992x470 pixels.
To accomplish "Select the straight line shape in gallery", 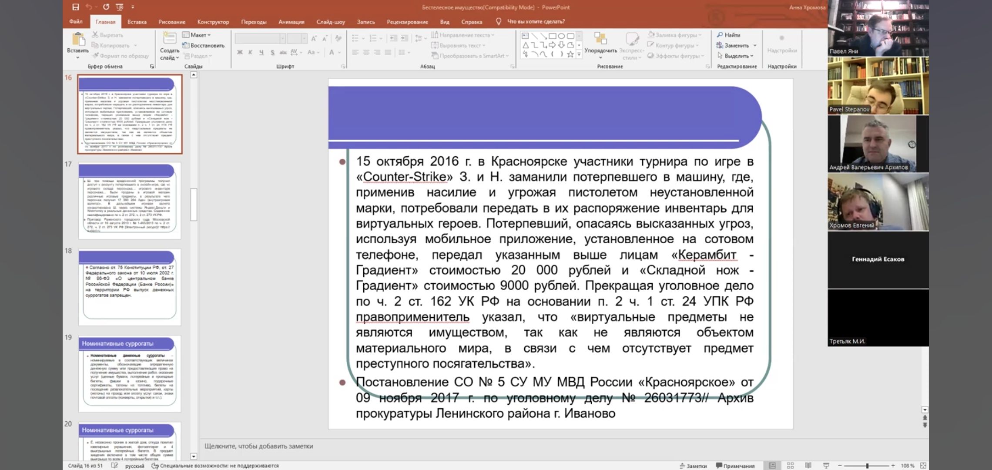I will 534,36.
